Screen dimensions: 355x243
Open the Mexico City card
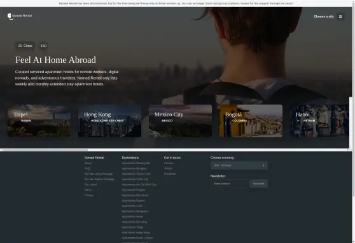[181, 121]
